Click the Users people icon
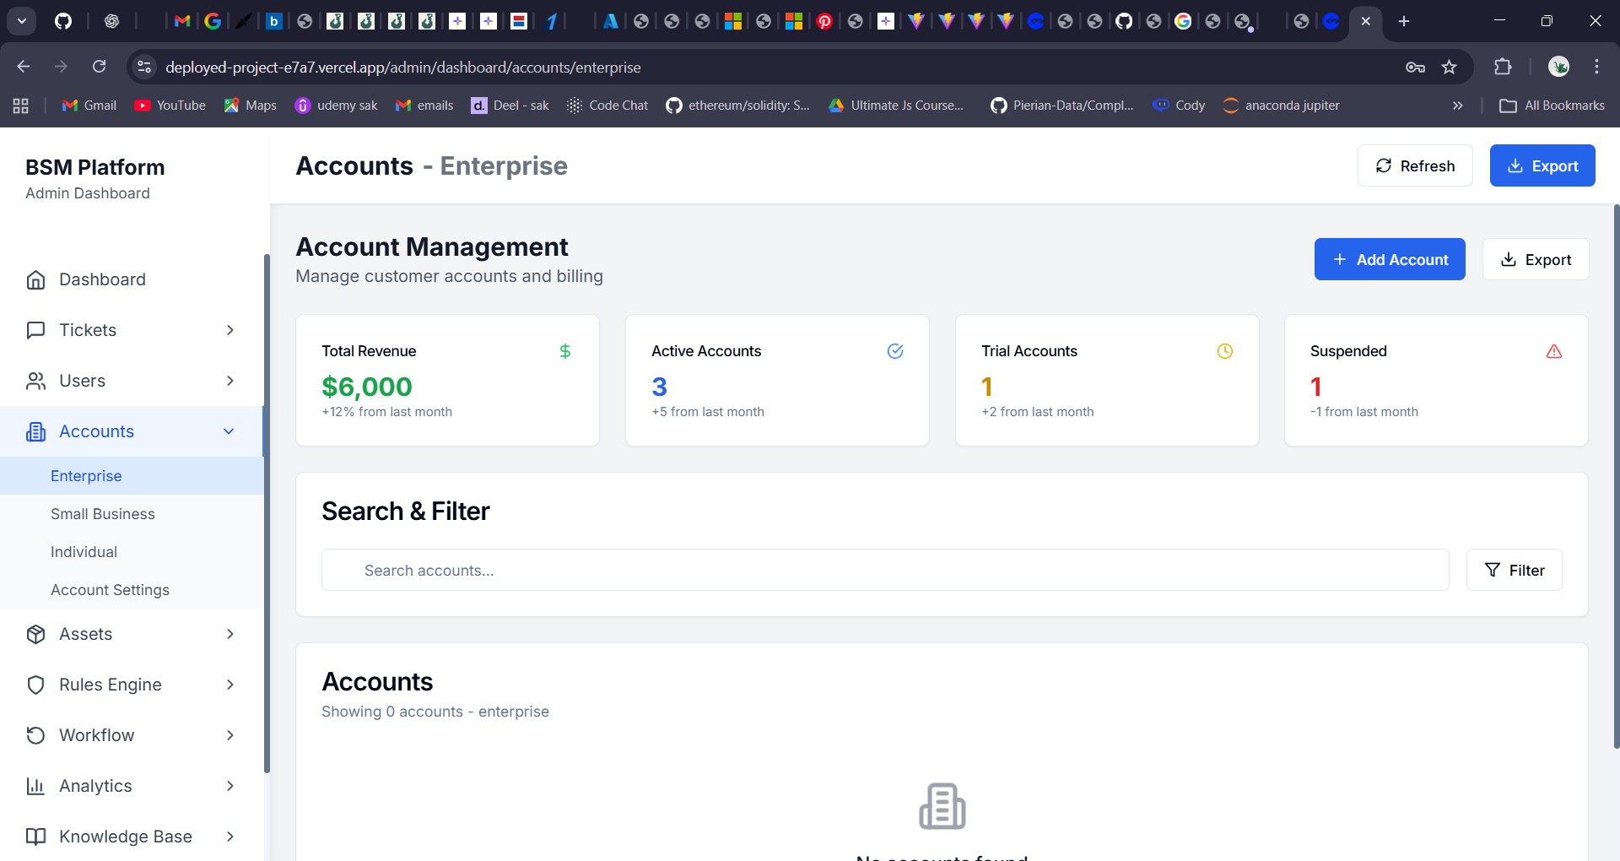Viewport: 1620px width, 861px height. coord(35,381)
